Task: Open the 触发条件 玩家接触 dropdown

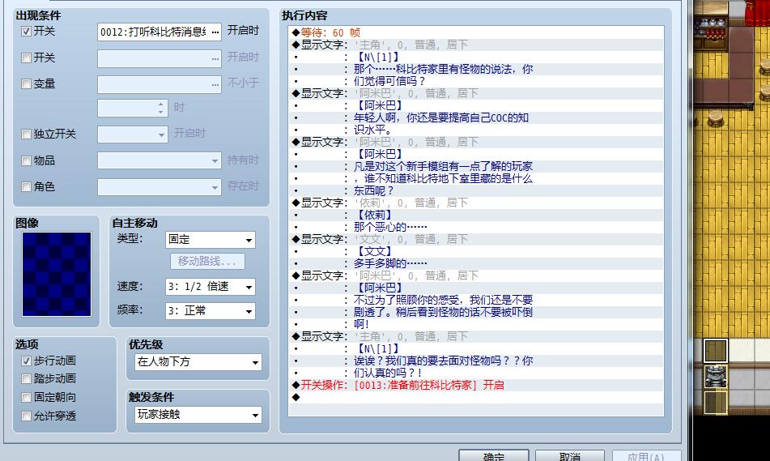Action: click(198, 415)
